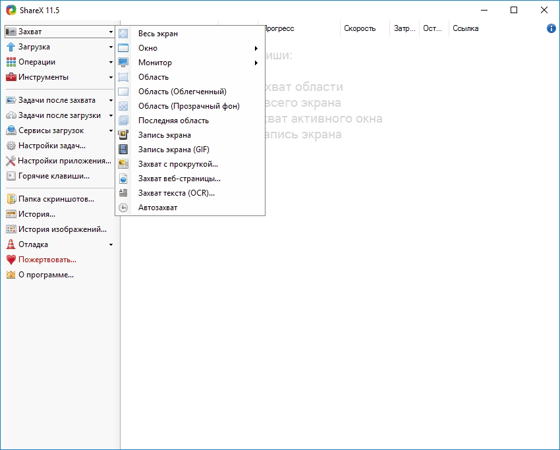Click the icon beside Задачи после захвата
560x450 pixels.
(x=11, y=100)
